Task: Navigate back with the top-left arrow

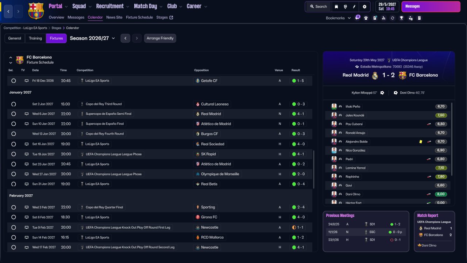Action: pyautogui.click(x=8, y=11)
